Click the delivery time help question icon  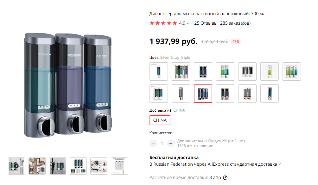coord(225,178)
